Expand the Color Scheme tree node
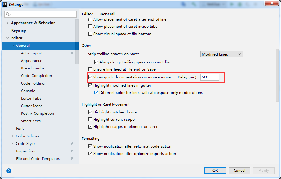281x179 pixels. tap(12, 136)
